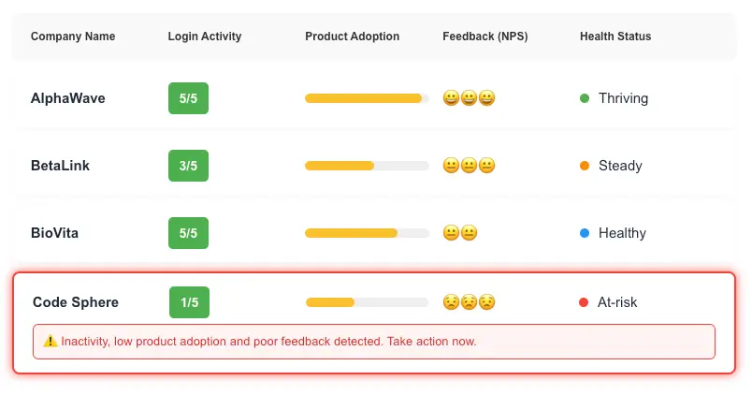Click BioVita's two neutral face emojis

pyautogui.click(x=460, y=233)
